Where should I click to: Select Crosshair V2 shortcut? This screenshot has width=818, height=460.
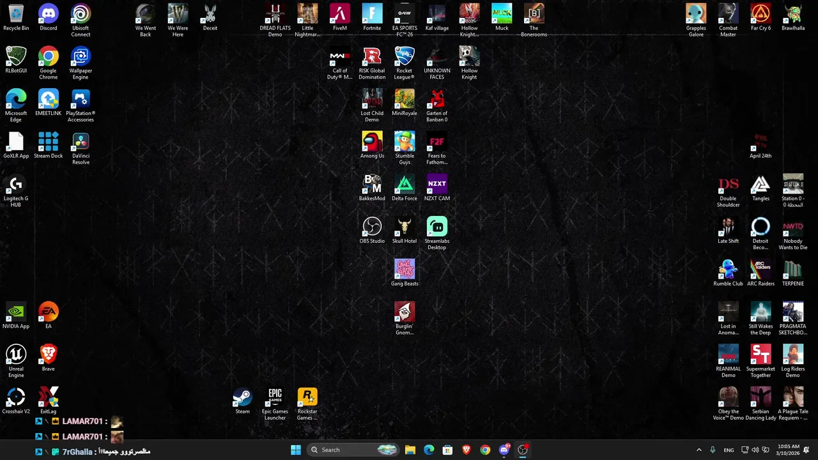(x=16, y=401)
